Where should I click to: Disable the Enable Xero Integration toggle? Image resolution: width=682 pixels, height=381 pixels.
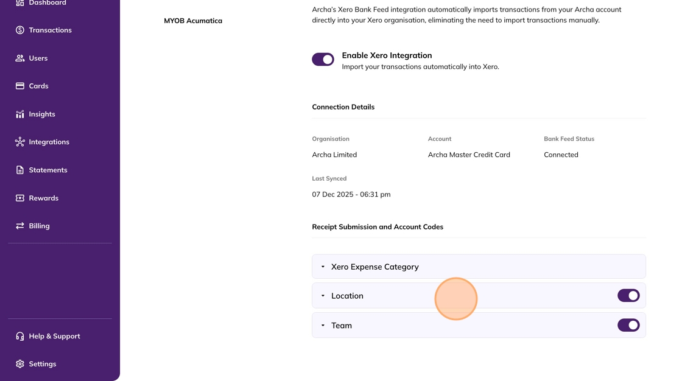(323, 59)
